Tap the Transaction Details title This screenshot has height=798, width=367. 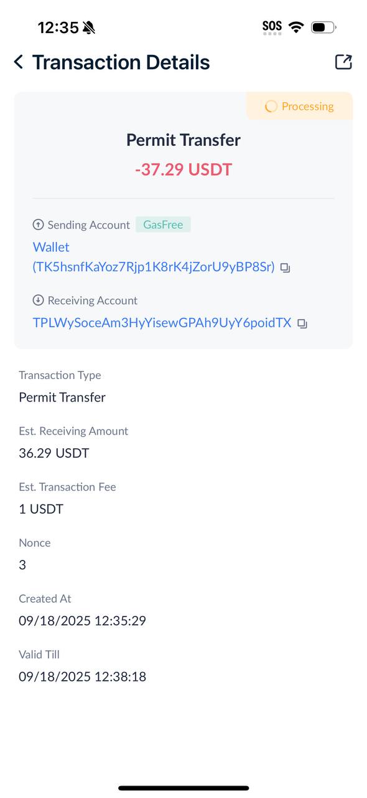121,62
